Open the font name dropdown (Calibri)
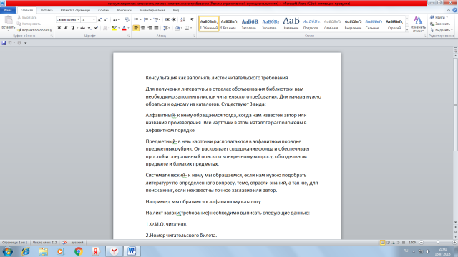Screen dimensions: 458x257 [x=78, y=20]
